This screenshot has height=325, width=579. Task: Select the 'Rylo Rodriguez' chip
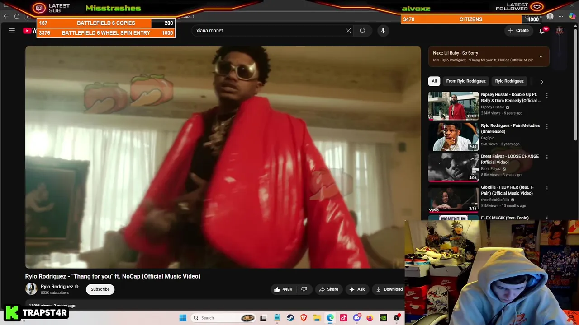tap(509, 81)
